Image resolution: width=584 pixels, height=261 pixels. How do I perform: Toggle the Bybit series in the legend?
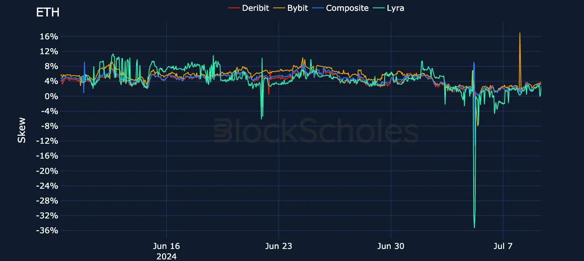coord(297,8)
